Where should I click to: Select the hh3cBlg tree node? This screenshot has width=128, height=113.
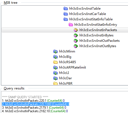65,57
